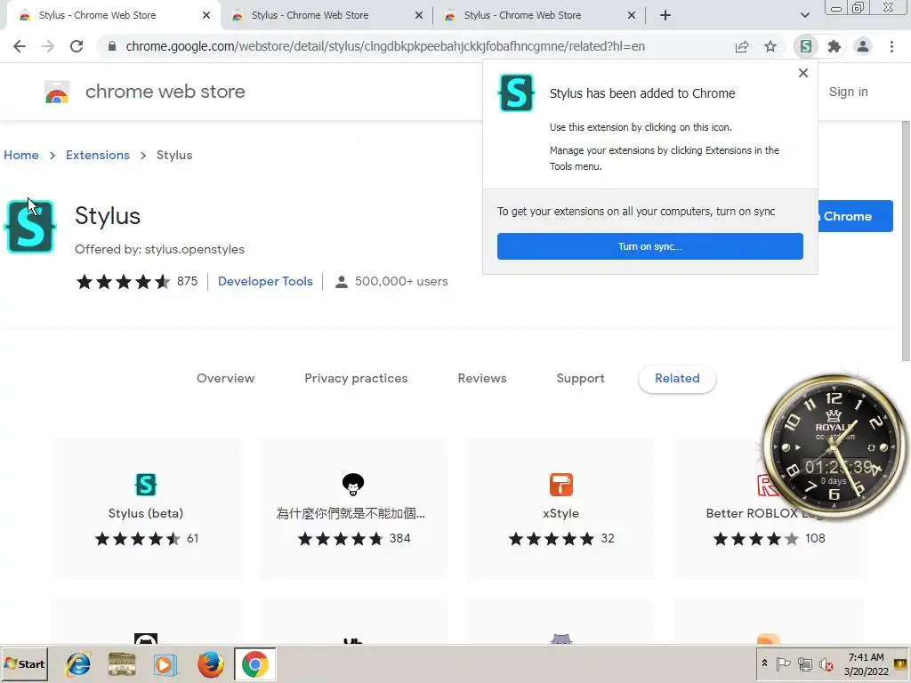Launch Firefox from the taskbar

coord(210,663)
